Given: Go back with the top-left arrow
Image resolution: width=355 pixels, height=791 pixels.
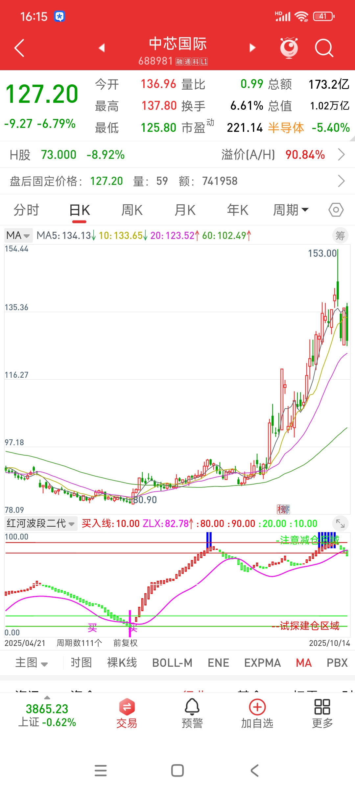Looking at the screenshot, I should pos(19,48).
